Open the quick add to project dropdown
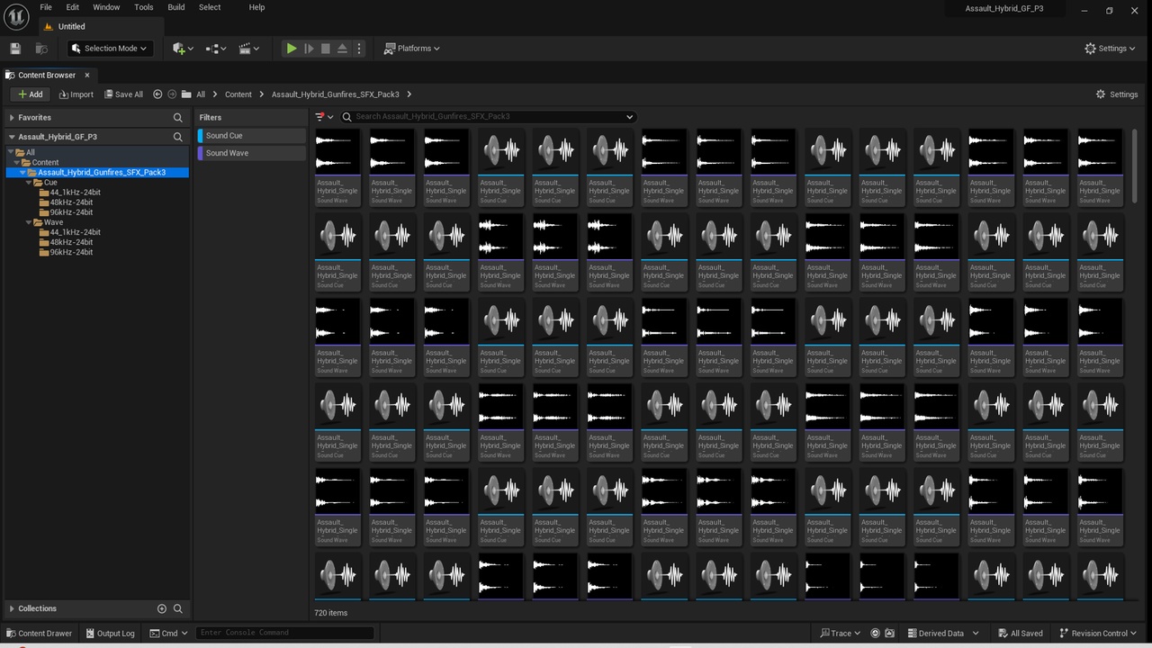1152x648 pixels. pyautogui.click(x=183, y=49)
